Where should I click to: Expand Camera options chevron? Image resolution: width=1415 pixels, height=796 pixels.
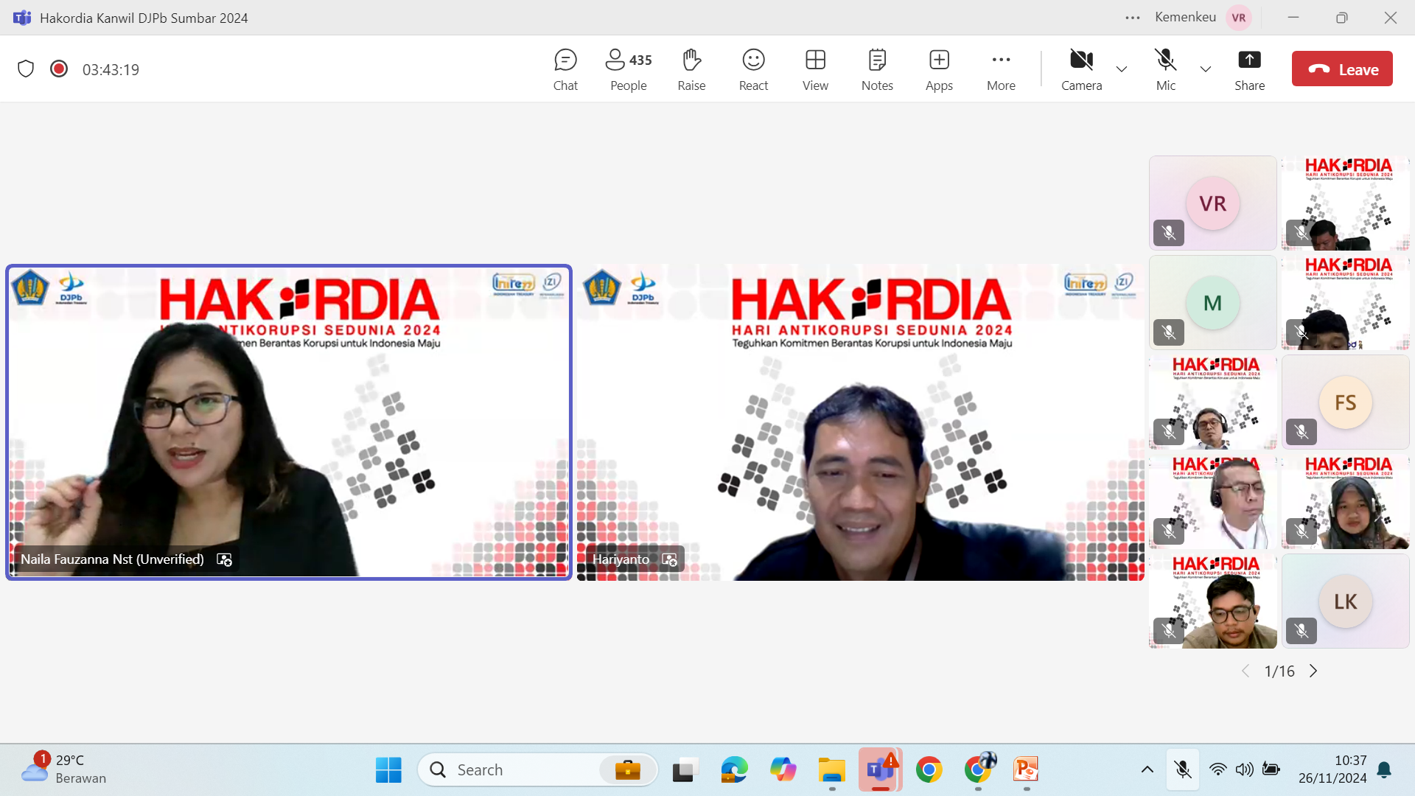(x=1122, y=69)
